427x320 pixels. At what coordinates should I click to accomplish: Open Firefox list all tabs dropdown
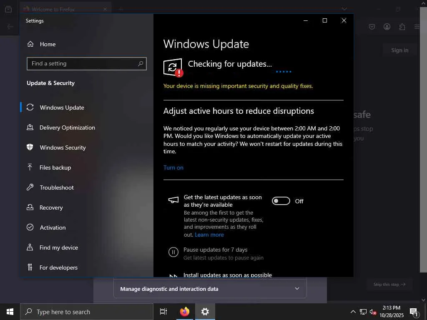coord(344,9)
